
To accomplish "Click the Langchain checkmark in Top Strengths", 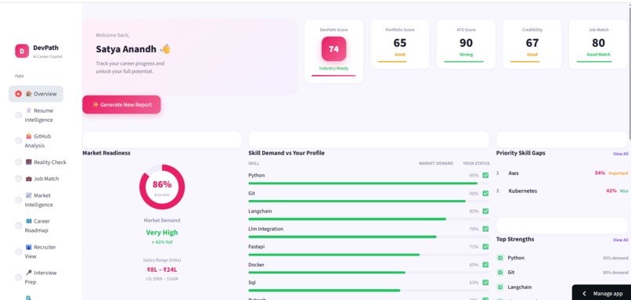I will [500, 287].
